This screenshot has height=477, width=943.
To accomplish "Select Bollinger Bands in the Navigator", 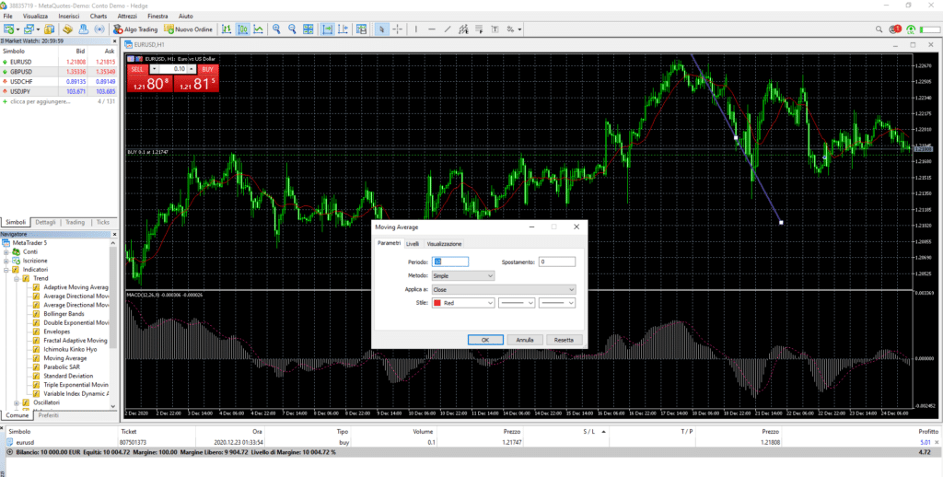I will click(x=64, y=314).
